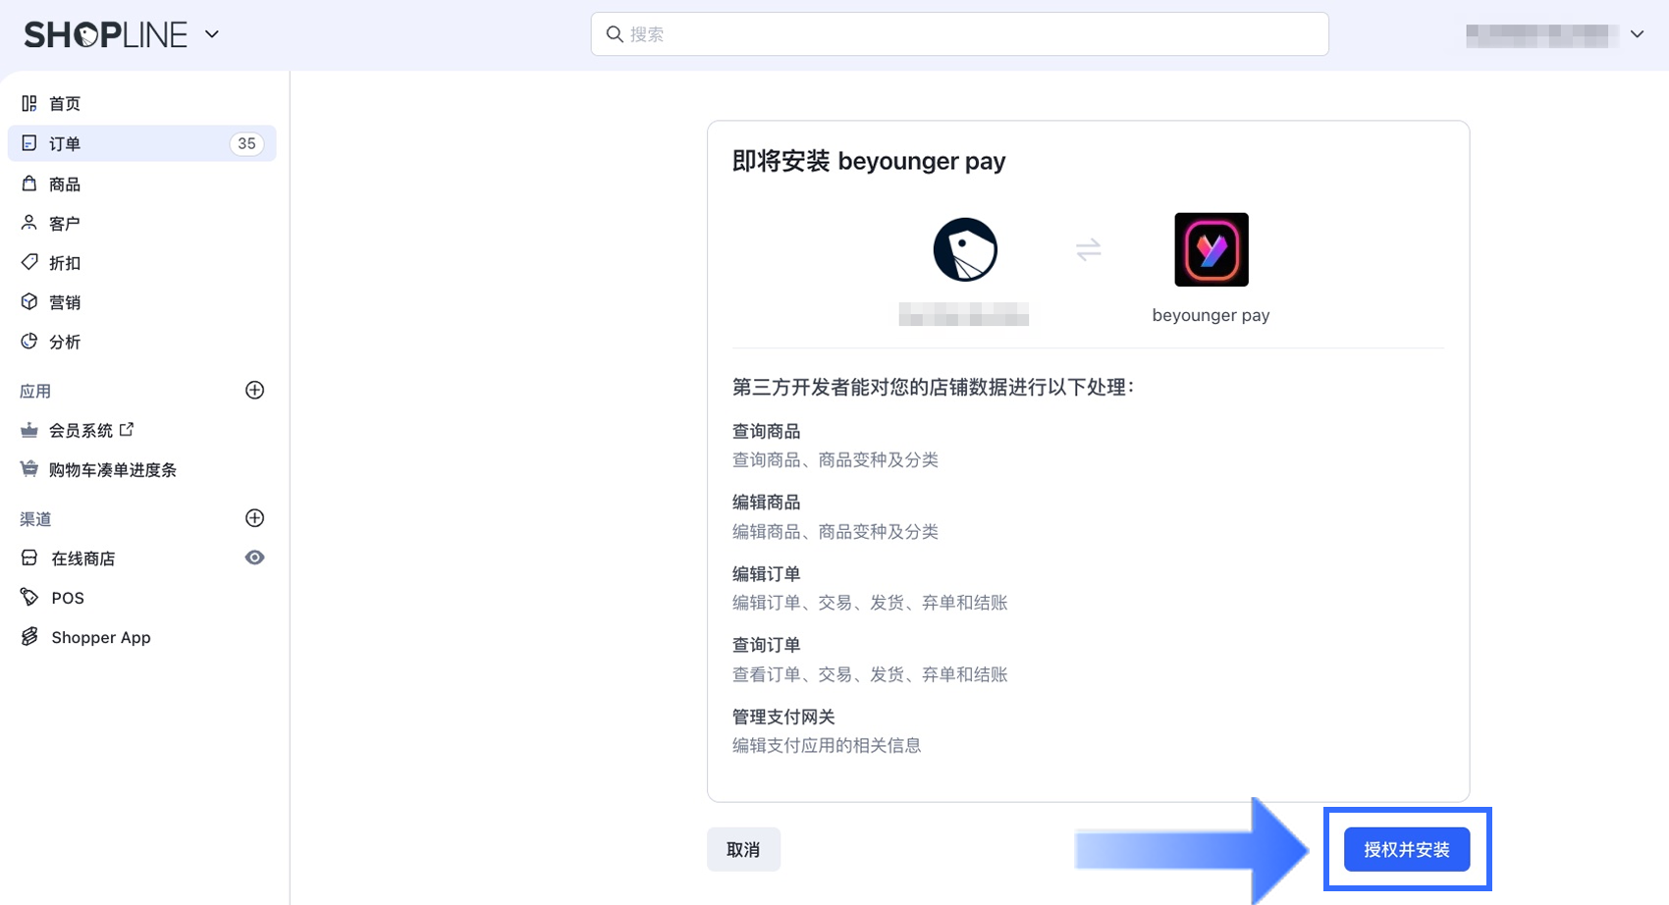Screen dimensions: 1669x905
Task: Click the 35 orders count badge
Action: (246, 143)
